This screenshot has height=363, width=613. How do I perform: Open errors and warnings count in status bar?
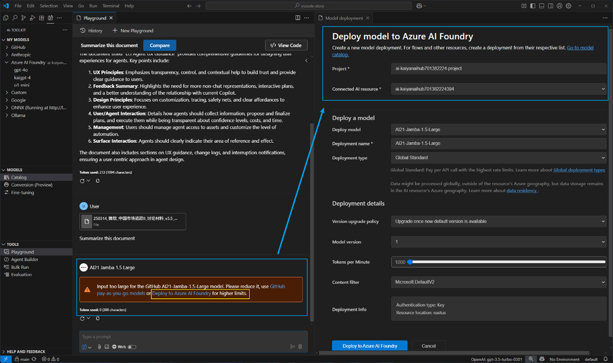point(50,359)
